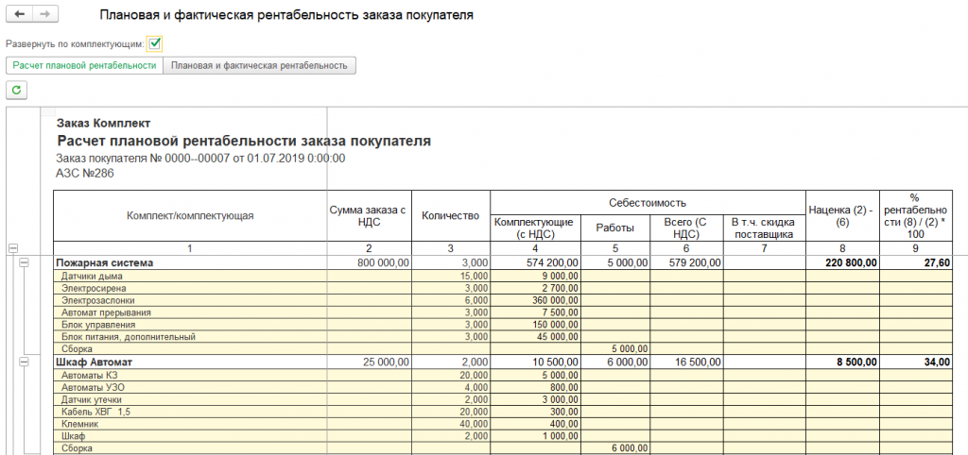Screen dimensions: 968x455
Task: Select component cost cell '360 000,00'
Action: [535, 300]
